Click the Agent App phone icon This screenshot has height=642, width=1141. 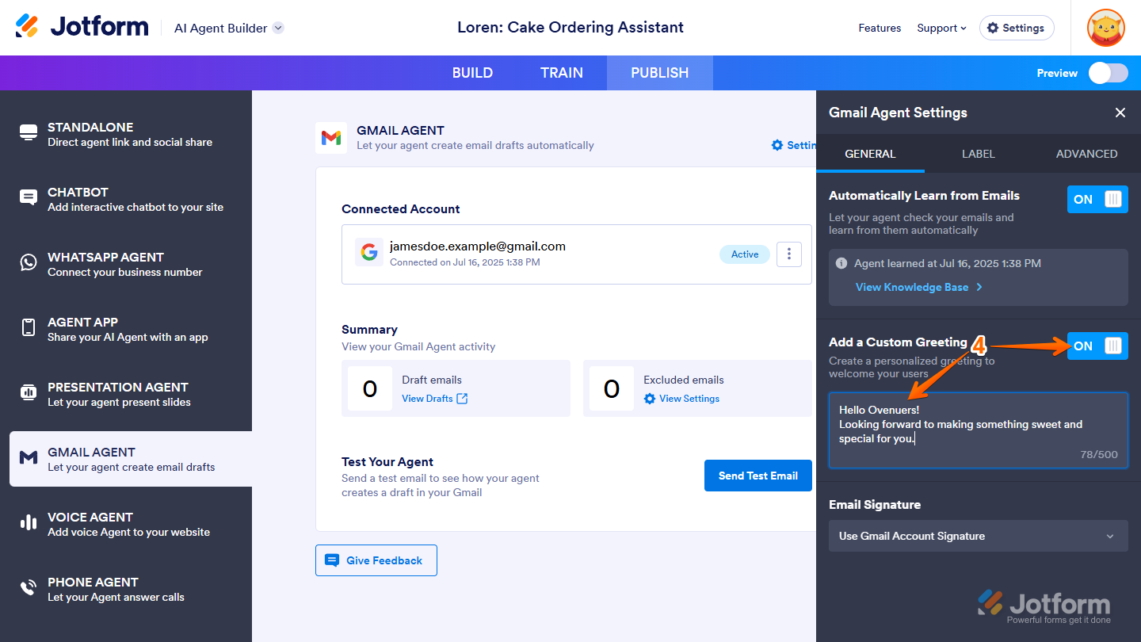pyautogui.click(x=29, y=328)
